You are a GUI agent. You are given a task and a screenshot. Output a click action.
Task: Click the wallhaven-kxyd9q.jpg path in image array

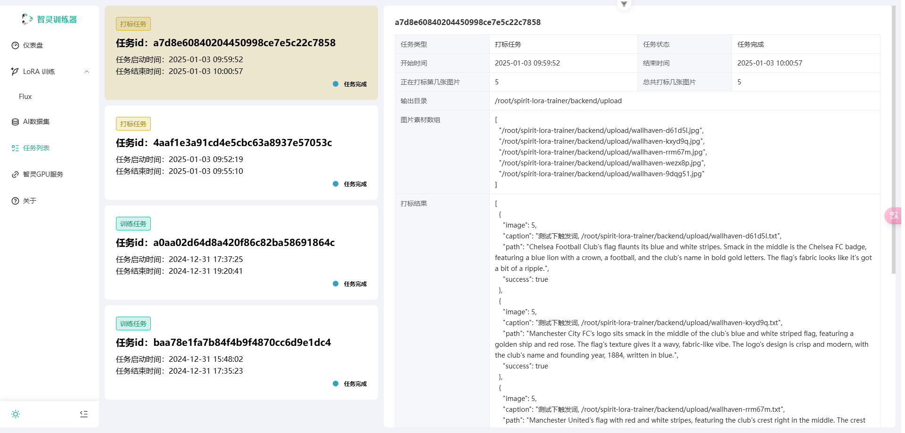[x=602, y=141]
